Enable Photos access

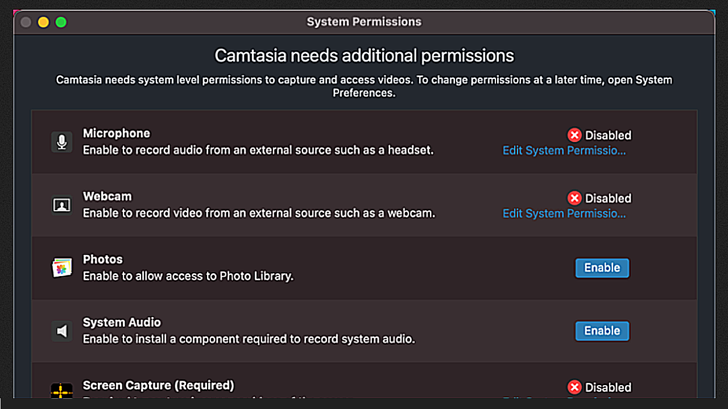602,268
